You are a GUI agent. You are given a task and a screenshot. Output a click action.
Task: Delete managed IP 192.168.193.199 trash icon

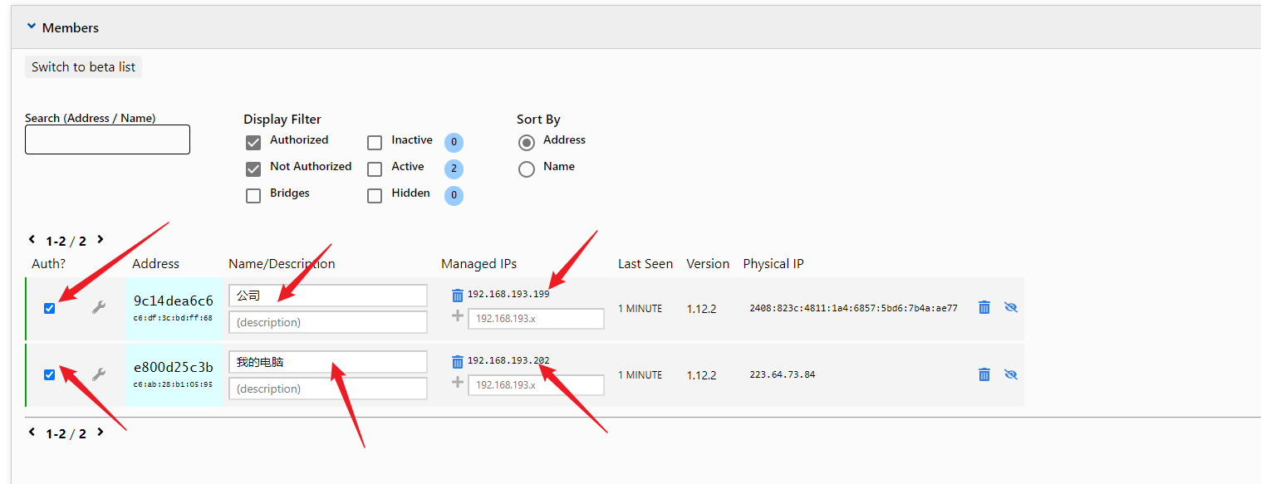(457, 295)
